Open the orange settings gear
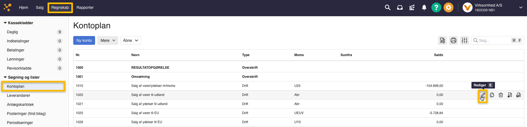Viewport: 527px width, 127px height. [448, 8]
